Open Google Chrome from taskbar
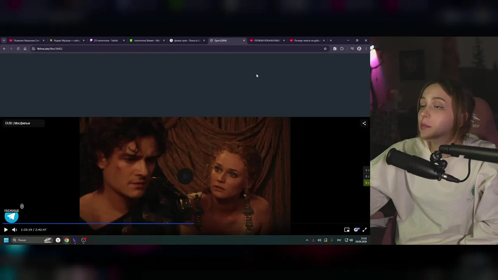 (x=67, y=240)
